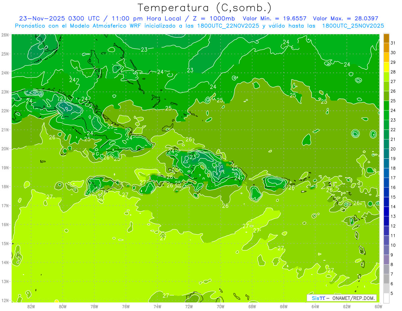The width and height of the screenshot is (402, 311).
Task: Click the "17N" latitude axis label
Action: tap(5, 205)
